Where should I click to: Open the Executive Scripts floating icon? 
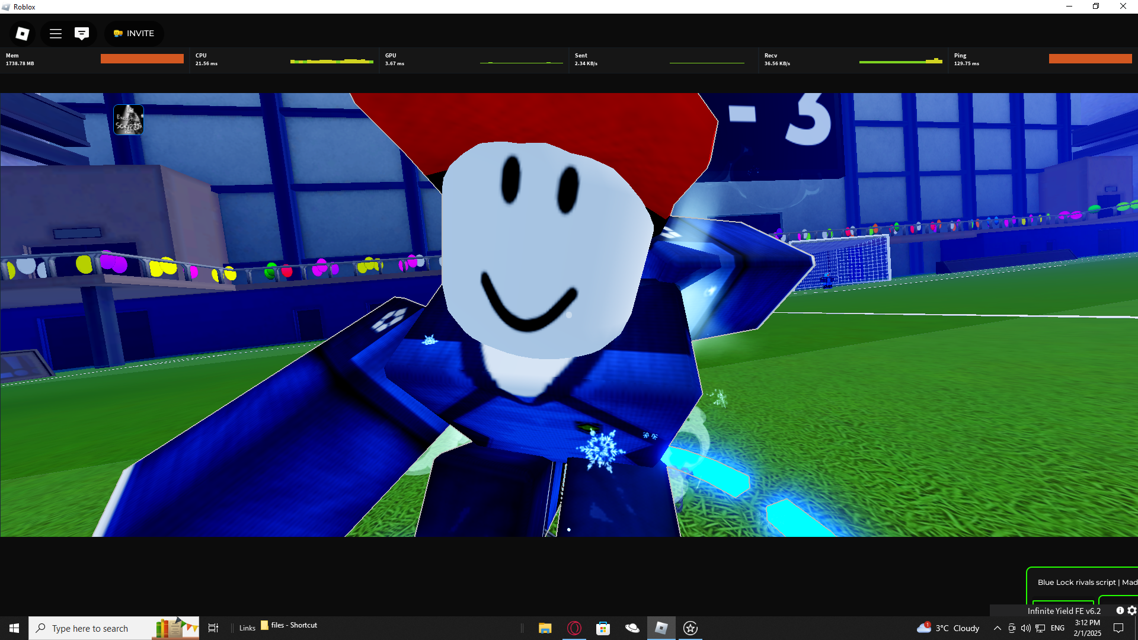point(129,120)
